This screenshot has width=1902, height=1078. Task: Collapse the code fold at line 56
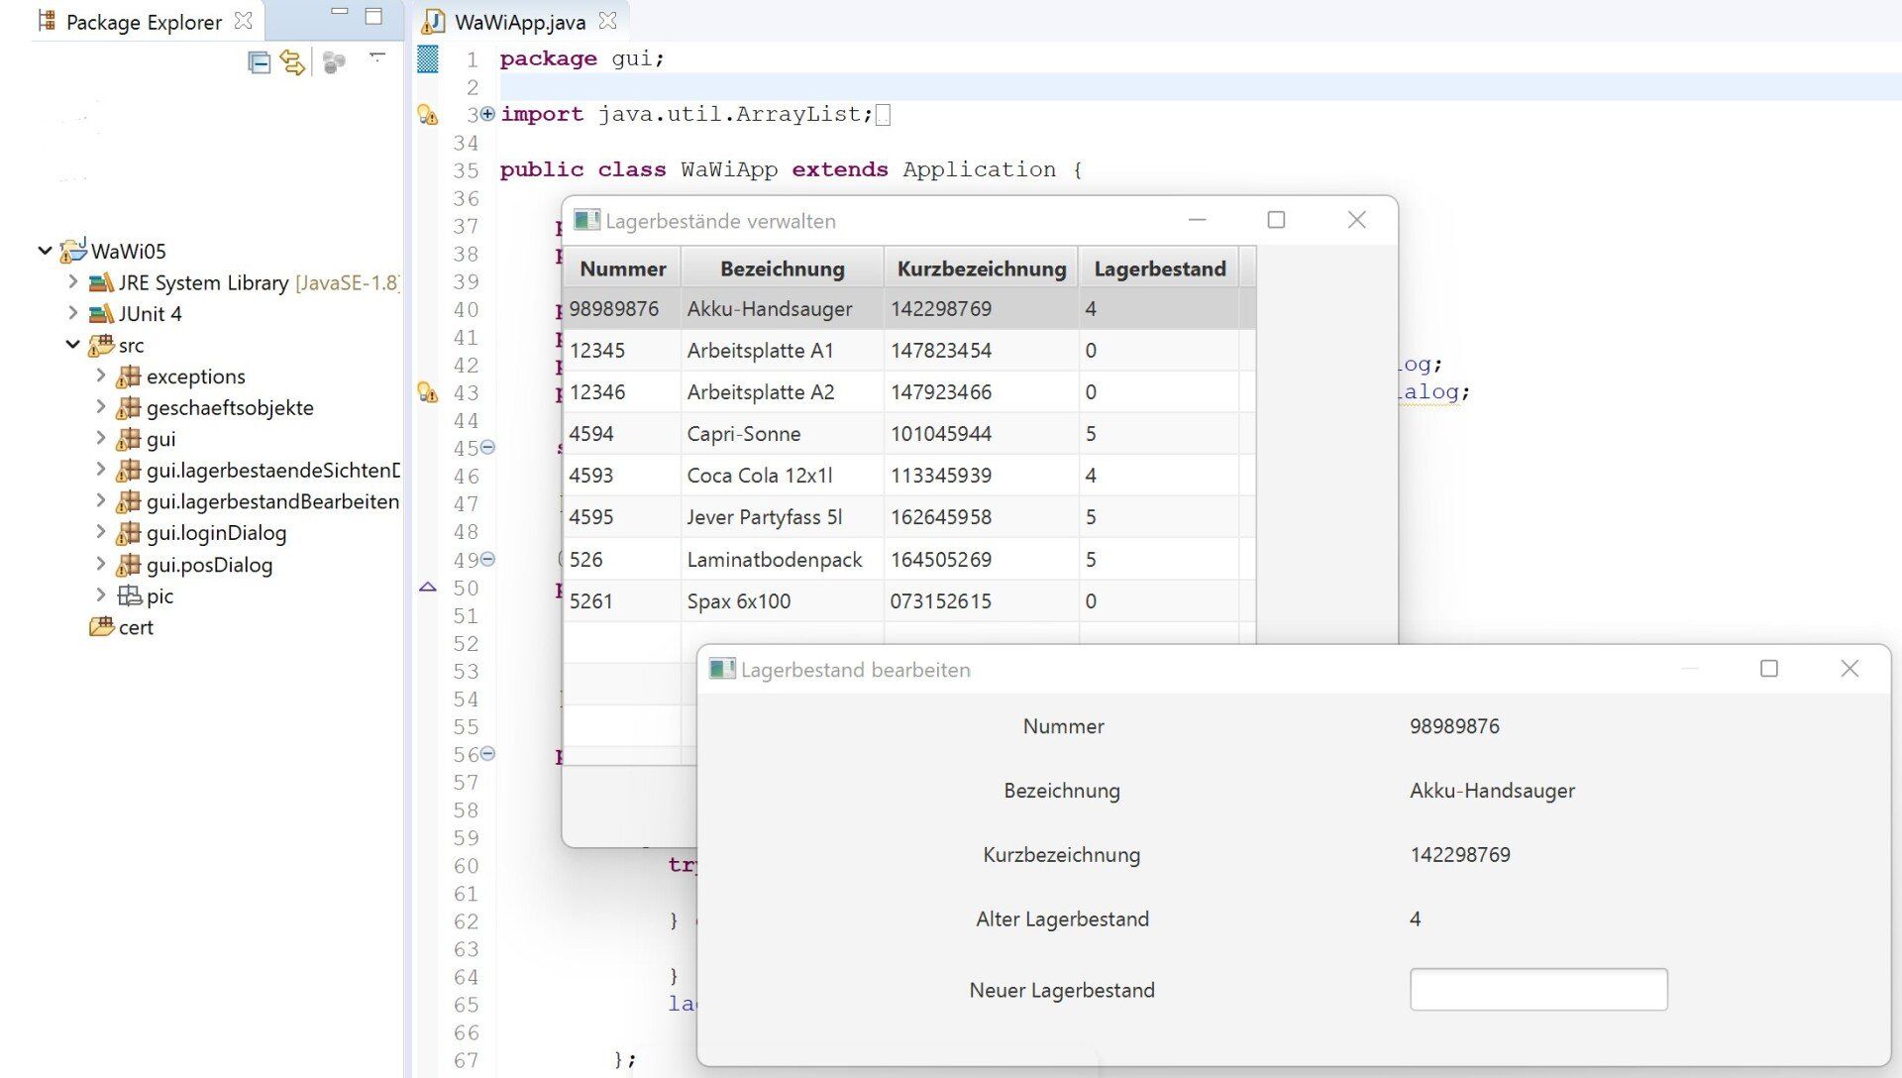[487, 754]
